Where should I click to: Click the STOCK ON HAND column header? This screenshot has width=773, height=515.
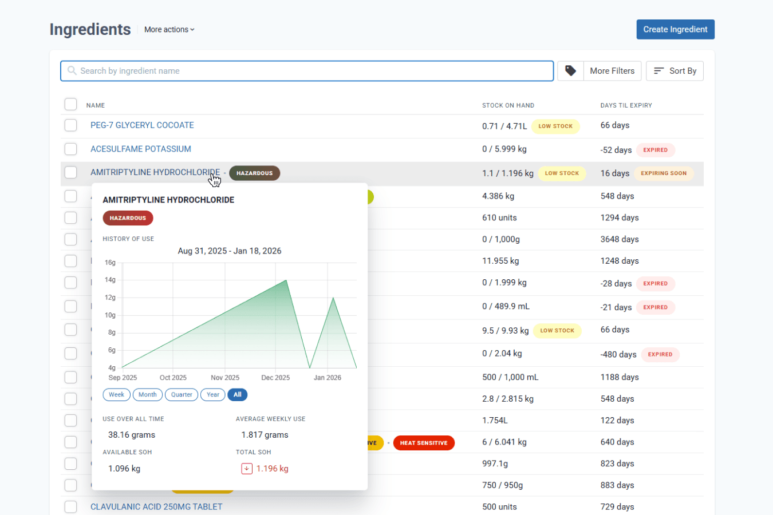click(x=508, y=105)
